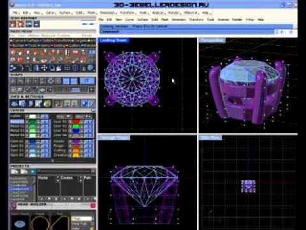Viewport: 306px width, 230px height.
Task: Activate the Perspective viewport title
Action: (x=212, y=40)
